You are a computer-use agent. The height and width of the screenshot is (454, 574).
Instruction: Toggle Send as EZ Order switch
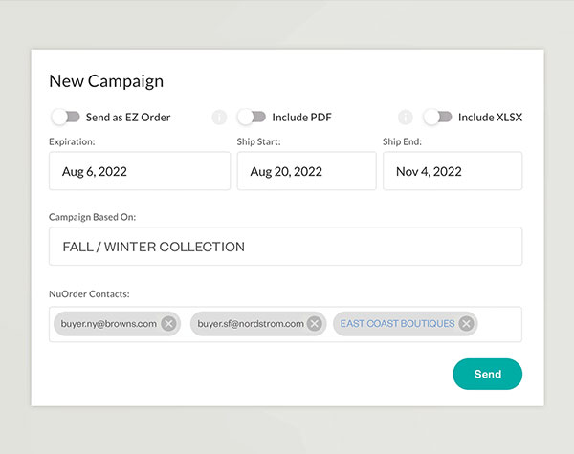pyautogui.click(x=65, y=117)
